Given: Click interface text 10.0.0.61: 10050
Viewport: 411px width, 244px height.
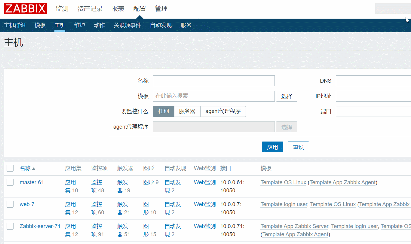Looking at the screenshot, I should [232, 186].
